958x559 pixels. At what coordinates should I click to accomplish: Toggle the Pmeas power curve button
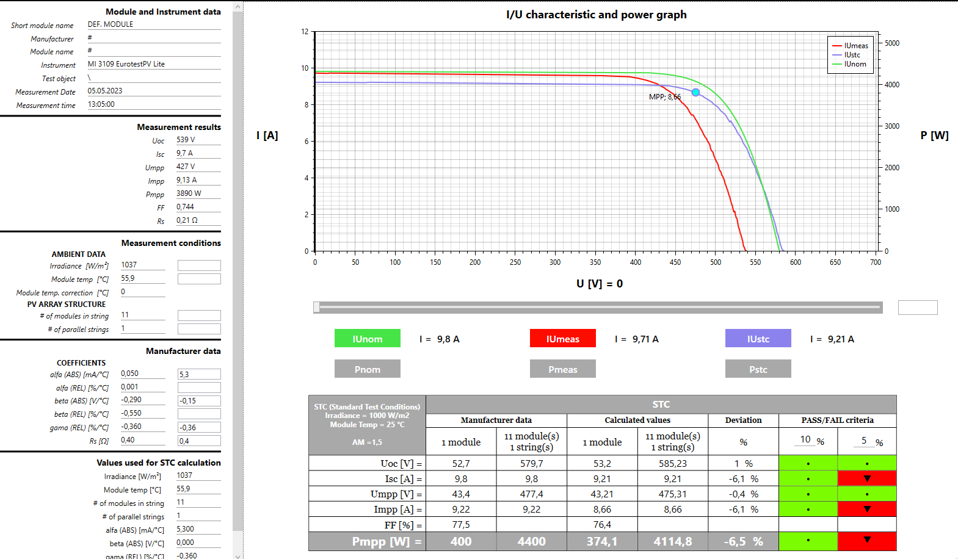click(562, 369)
